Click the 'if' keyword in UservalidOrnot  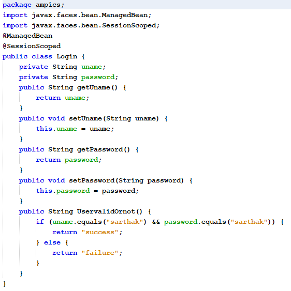point(40,222)
